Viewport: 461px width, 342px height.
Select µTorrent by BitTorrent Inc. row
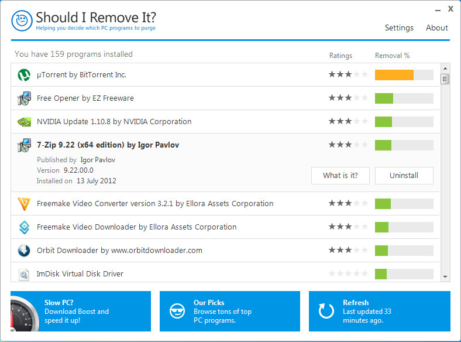(225, 75)
